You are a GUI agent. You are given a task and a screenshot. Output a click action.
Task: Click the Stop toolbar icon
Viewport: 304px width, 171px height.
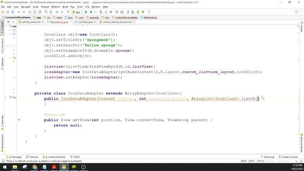point(111,12)
